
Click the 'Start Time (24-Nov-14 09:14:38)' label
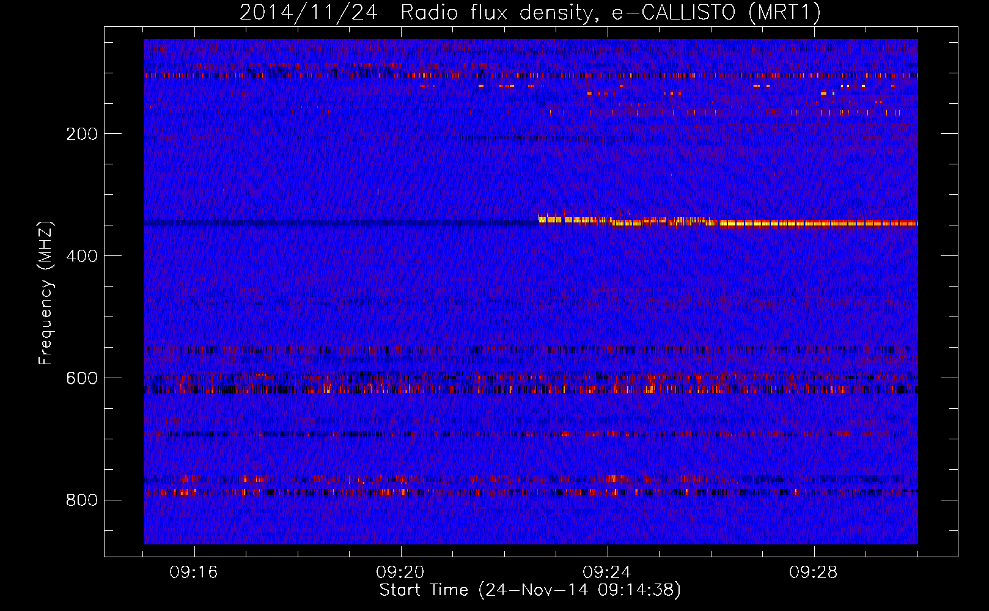point(530,590)
